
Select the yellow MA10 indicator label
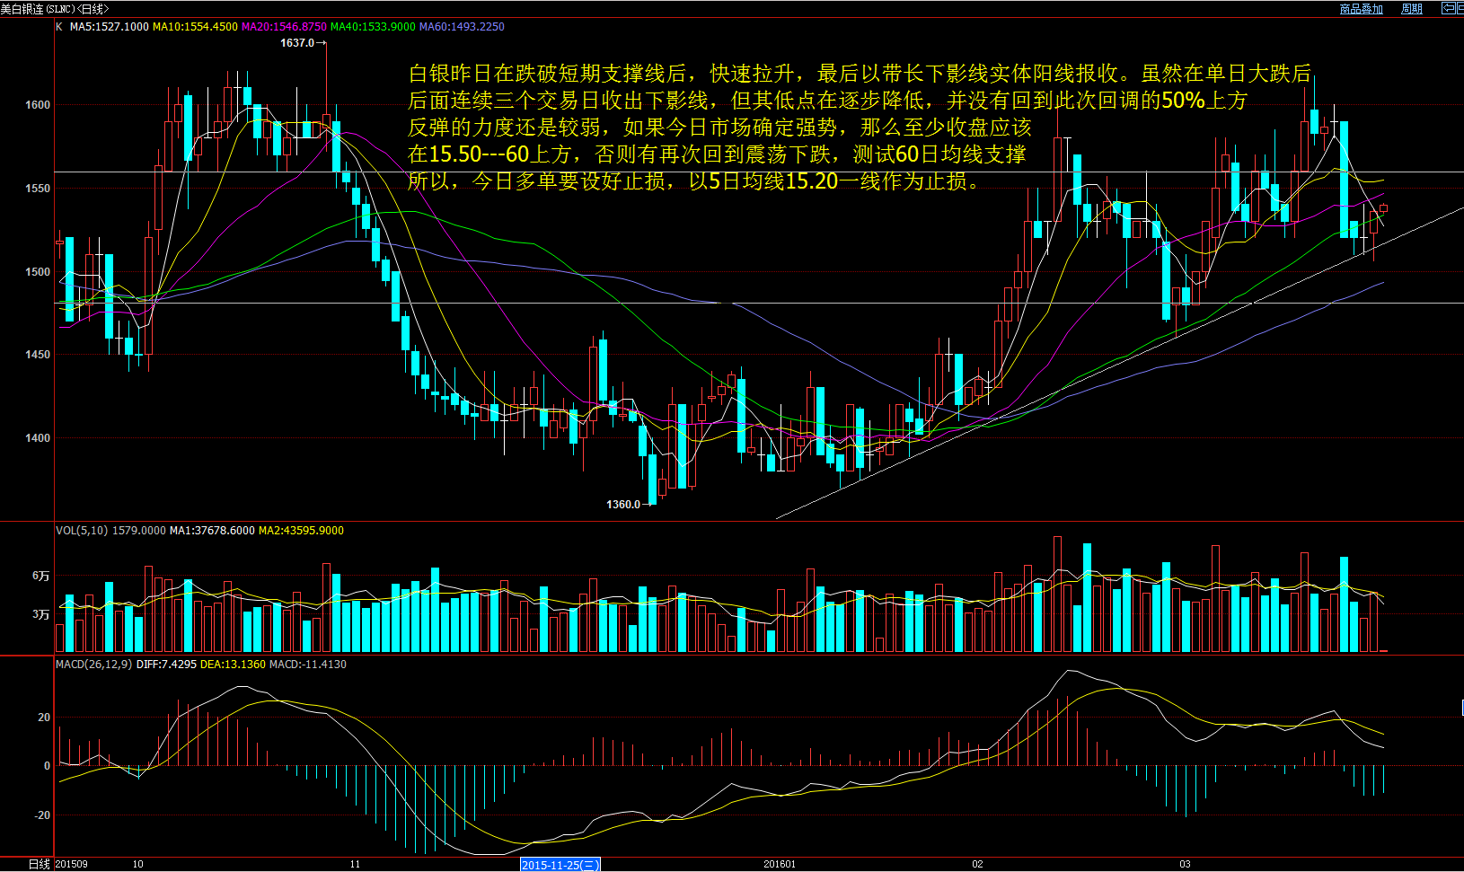click(x=195, y=27)
